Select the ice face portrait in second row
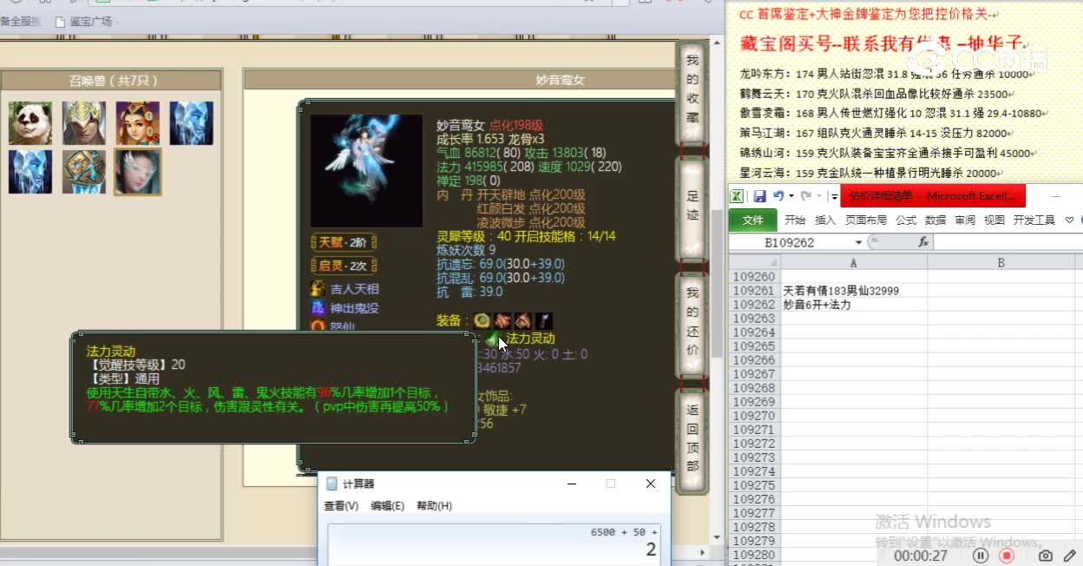Viewport: 1083px width, 566px height. tap(30, 172)
